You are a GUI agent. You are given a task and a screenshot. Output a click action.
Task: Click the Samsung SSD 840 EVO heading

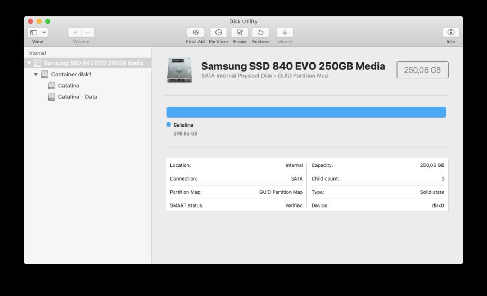[x=293, y=66]
